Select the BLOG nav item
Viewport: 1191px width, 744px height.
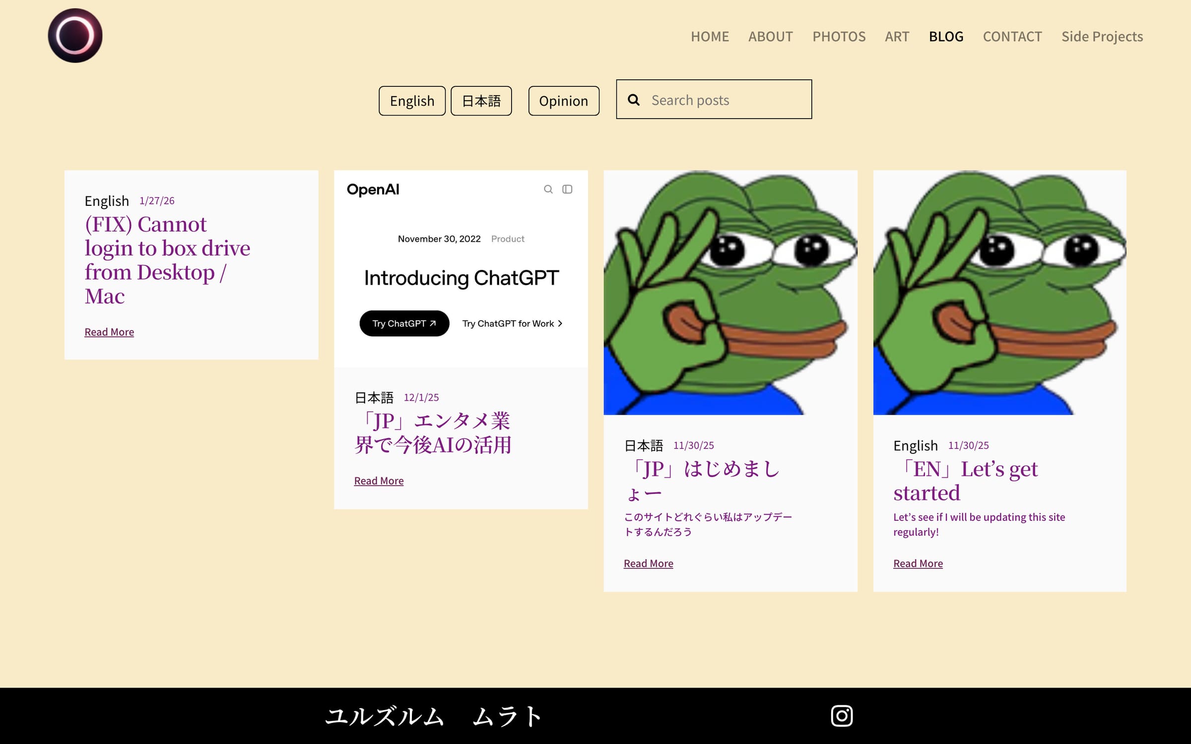point(946,36)
